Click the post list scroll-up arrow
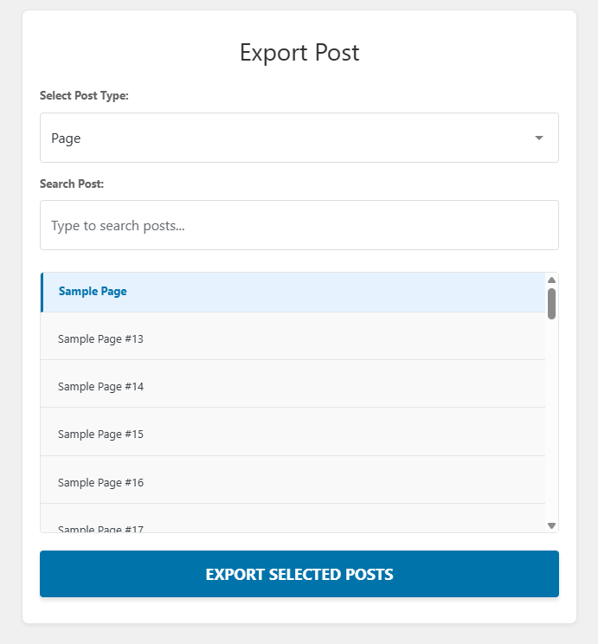This screenshot has height=644, width=598. pos(551,280)
